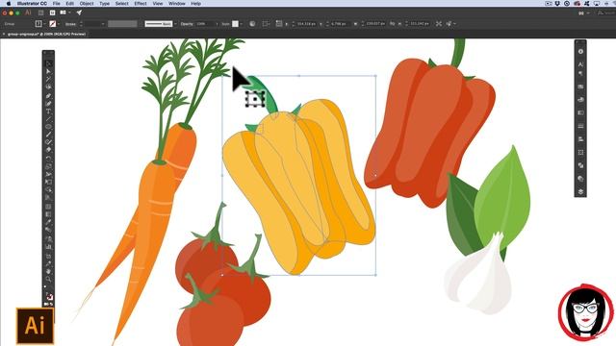The height and width of the screenshot is (346, 616).
Task: Select the Gradient tool
Action: pyautogui.click(x=48, y=214)
